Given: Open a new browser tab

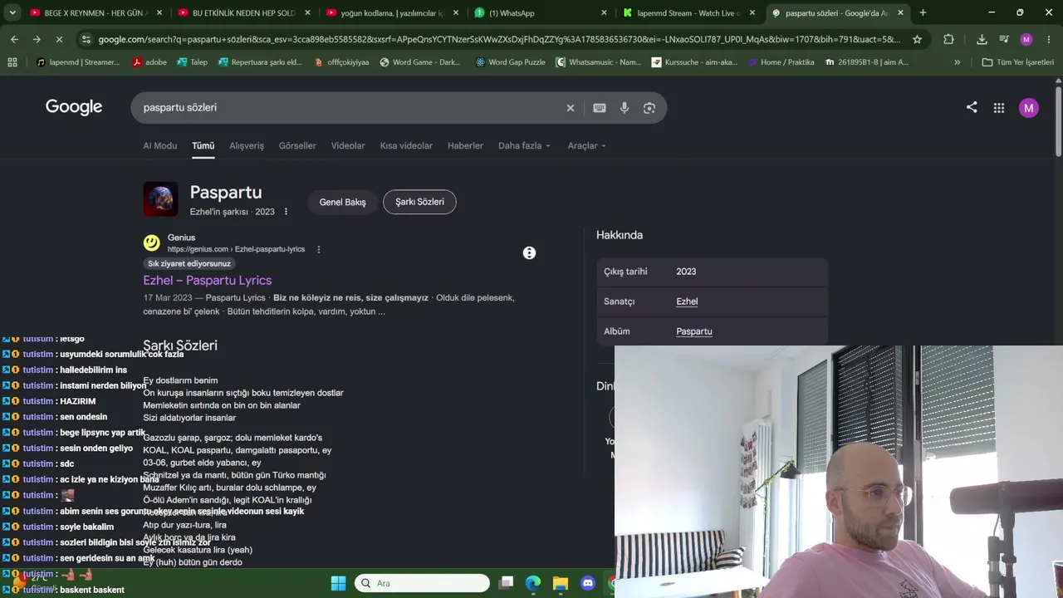Looking at the screenshot, I should click(x=923, y=12).
